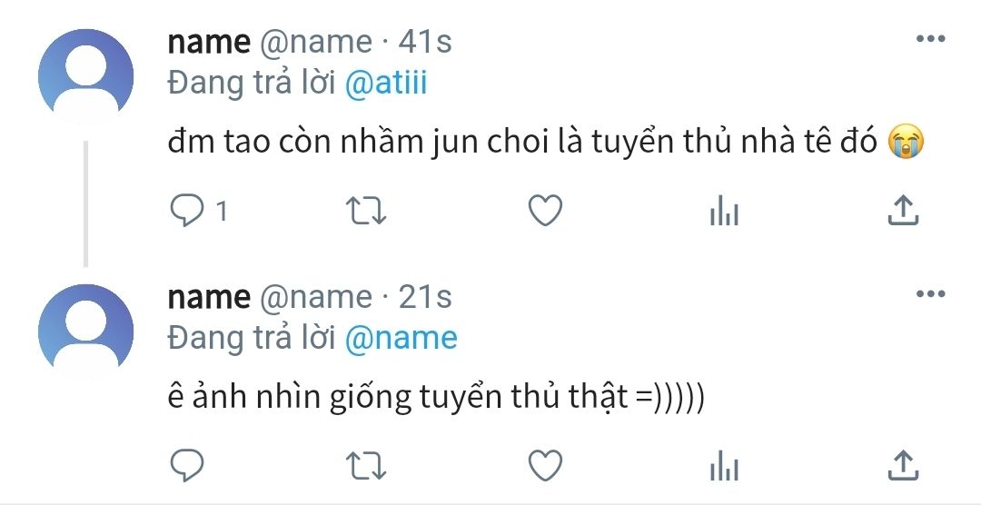
Task: Open the second tweet's author avatar
Action: (87, 330)
